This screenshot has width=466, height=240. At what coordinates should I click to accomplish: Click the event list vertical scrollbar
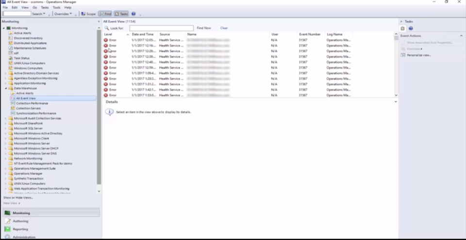pos(396,65)
